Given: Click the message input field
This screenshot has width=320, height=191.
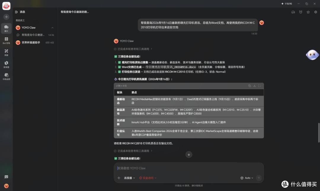Looking at the screenshot, I should pos(189,168).
